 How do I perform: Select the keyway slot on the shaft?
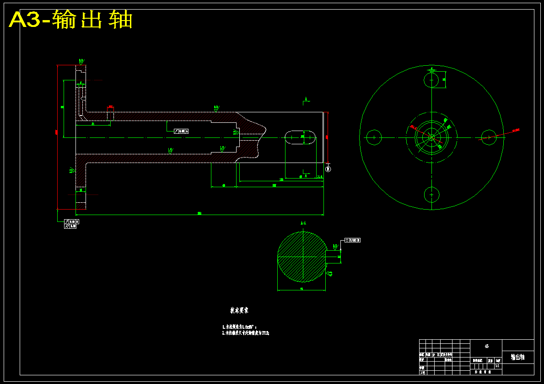pyautogui.click(x=301, y=138)
